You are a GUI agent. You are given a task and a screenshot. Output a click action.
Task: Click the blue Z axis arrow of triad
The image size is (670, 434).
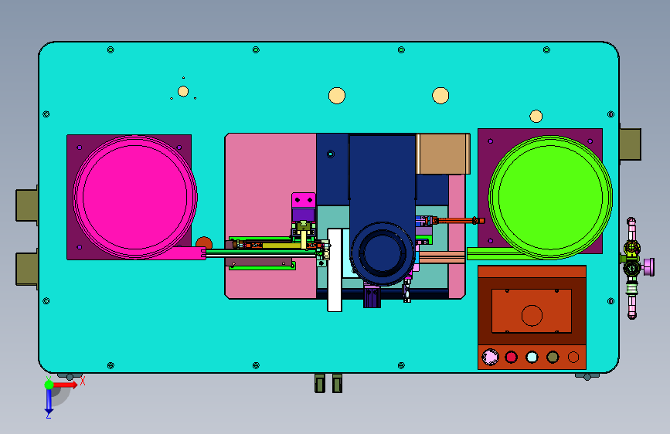coord(49,401)
